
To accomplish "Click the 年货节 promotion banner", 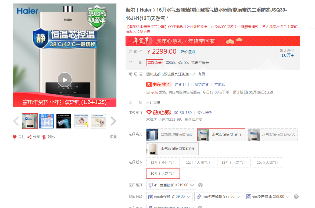I will coord(213,41).
